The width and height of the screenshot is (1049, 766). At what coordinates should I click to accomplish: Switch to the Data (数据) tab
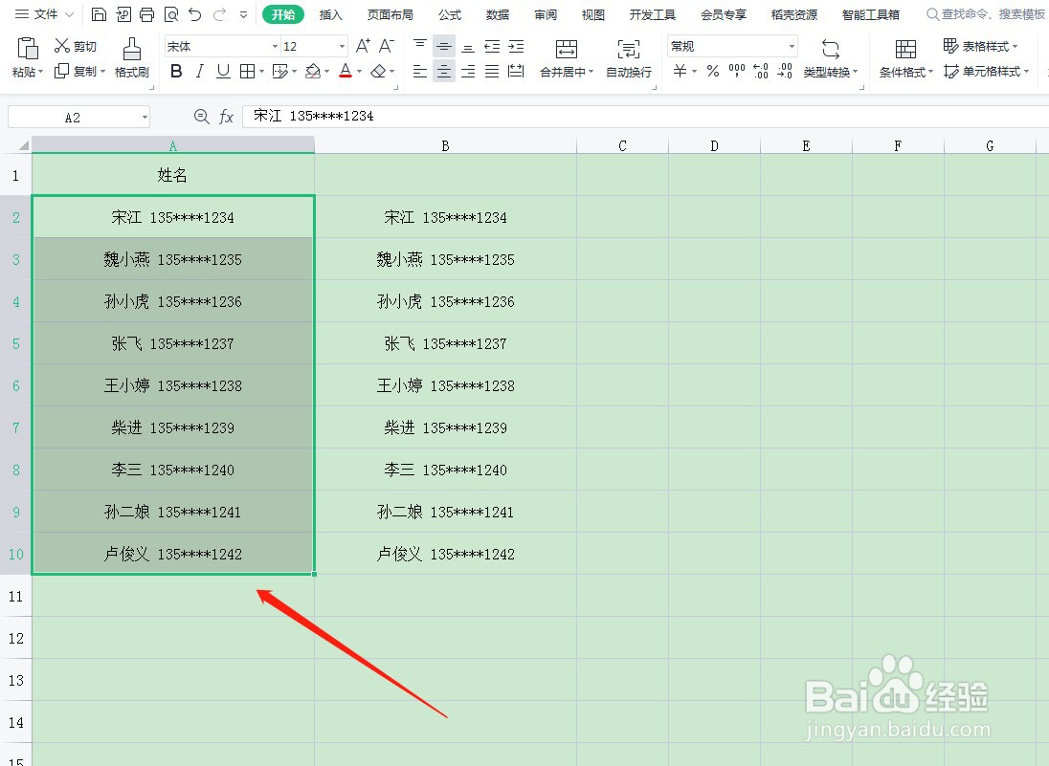click(x=497, y=14)
